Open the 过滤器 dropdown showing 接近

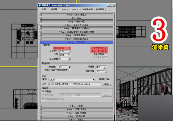tap(101, 67)
